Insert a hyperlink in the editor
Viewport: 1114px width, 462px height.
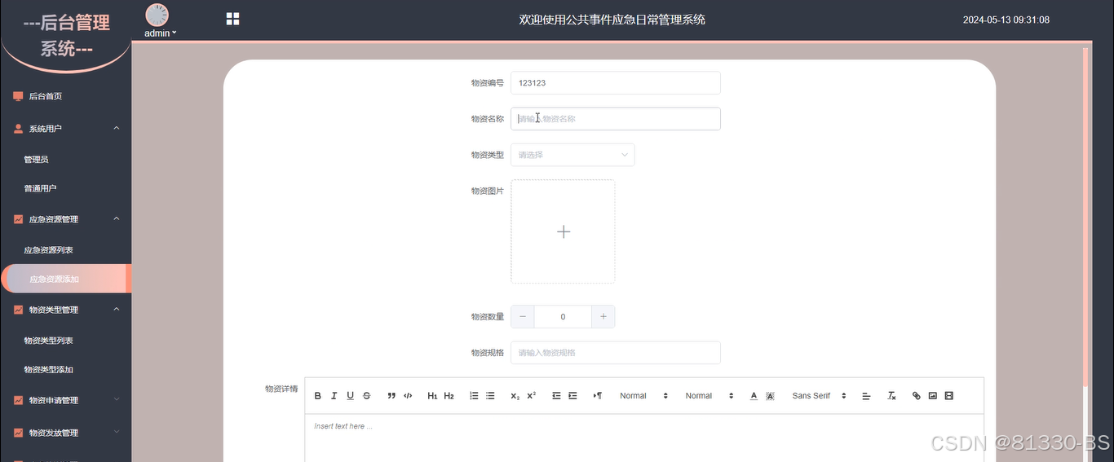click(916, 396)
